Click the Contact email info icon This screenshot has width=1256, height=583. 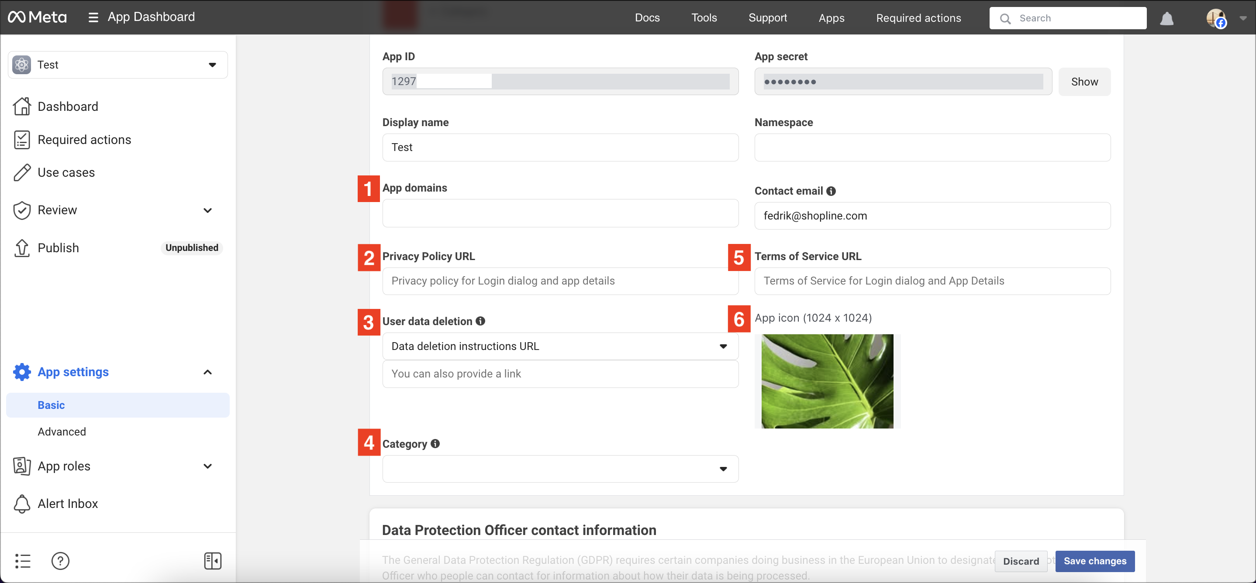831,191
